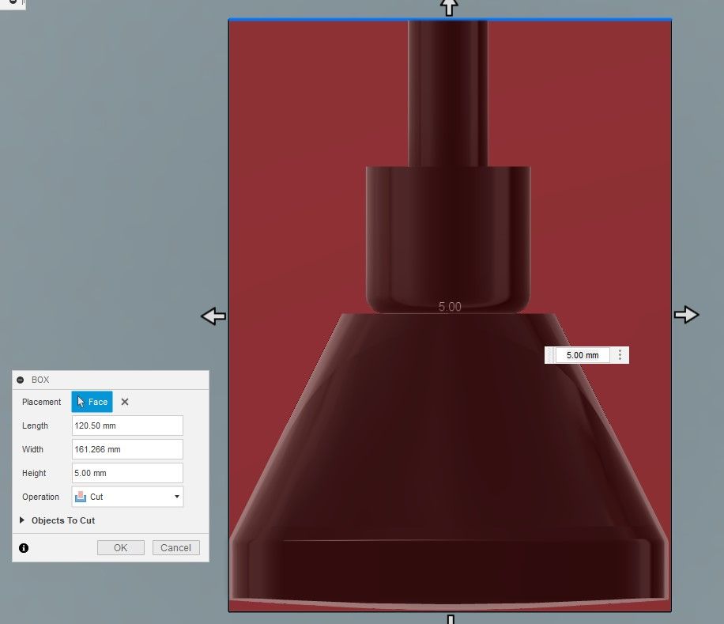This screenshot has width=724, height=624.
Task: Click the Length label in the dialog
Action: coord(35,425)
